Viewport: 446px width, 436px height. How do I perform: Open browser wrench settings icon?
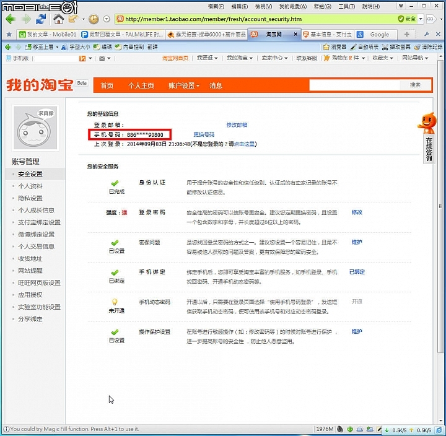tap(426, 35)
